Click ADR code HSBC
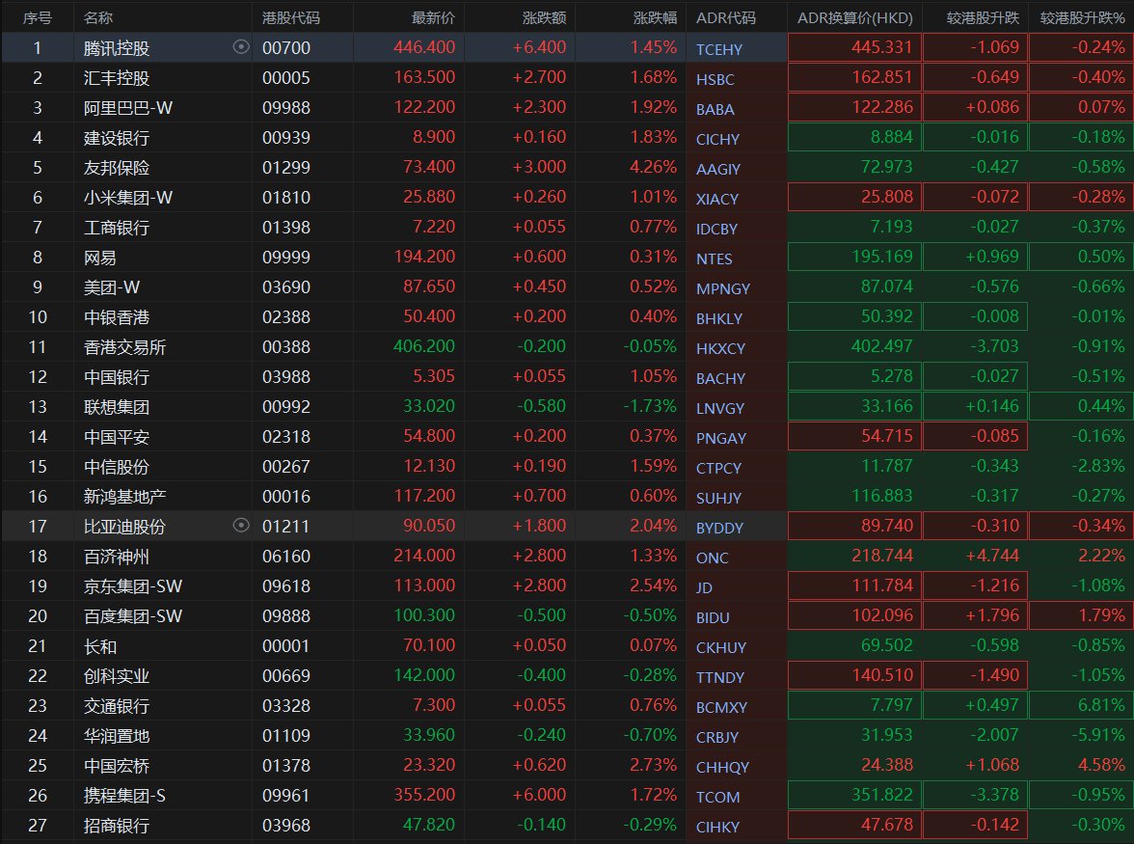Image resolution: width=1134 pixels, height=844 pixels. (715, 79)
